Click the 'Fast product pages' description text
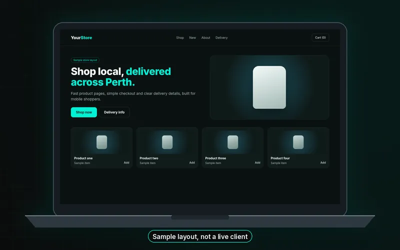This screenshot has height=250, width=400. point(133,96)
